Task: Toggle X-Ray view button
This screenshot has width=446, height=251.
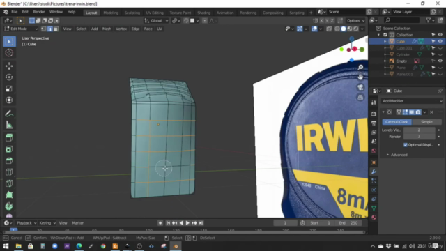Action: point(329,29)
